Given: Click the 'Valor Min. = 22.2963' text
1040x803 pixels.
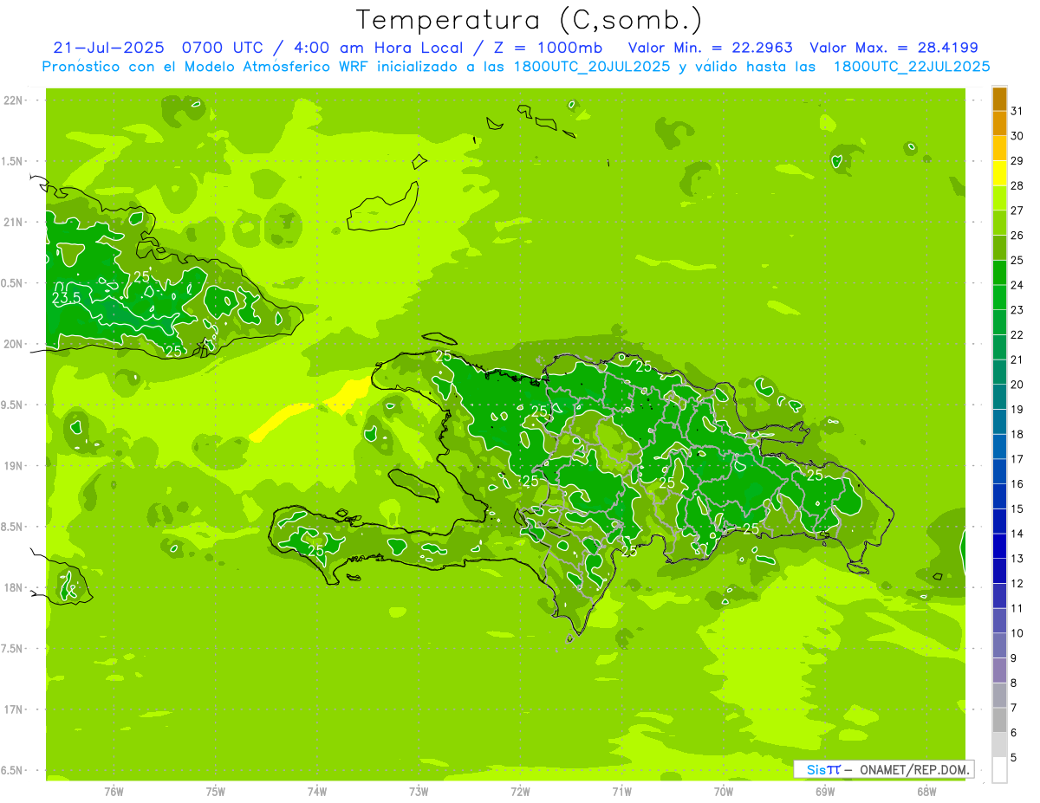Looking at the screenshot, I should pyautogui.click(x=709, y=48).
